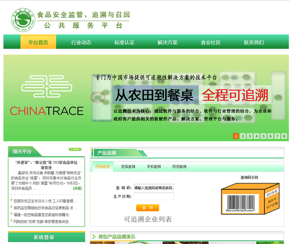Viewport: 290px width, 244px height.
Task: Open the 平台首页 nav tab
Action: [x=38, y=42]
